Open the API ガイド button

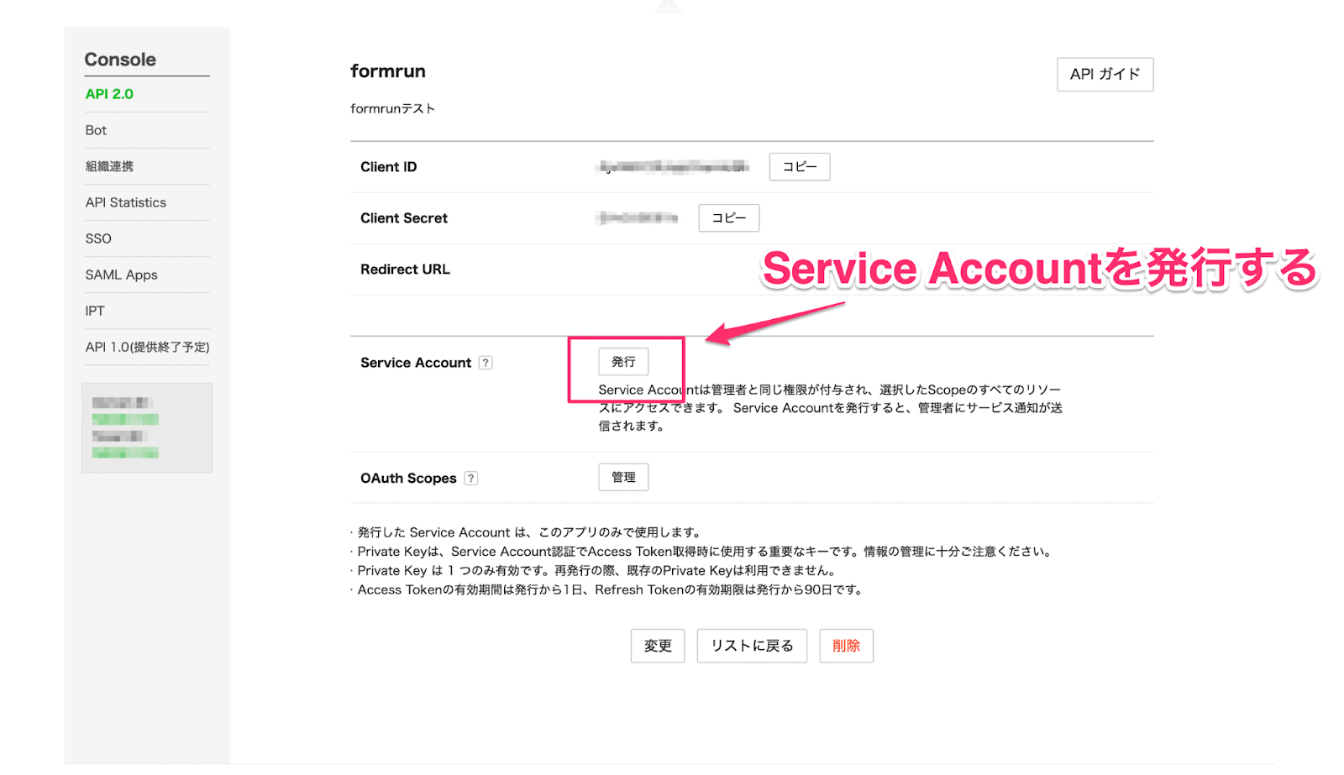(1105, 74)
